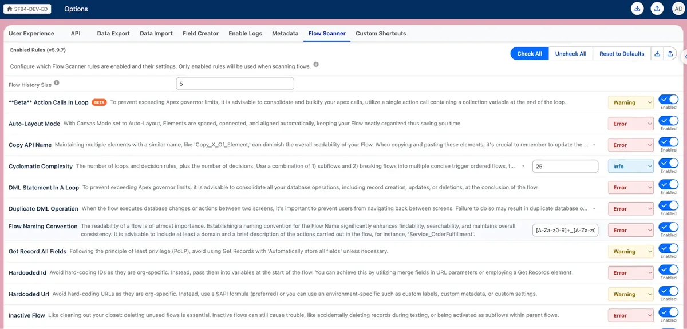Turn off the Flow Naming Convention toggle
The image size is (687, 329).
(x=668, y=227)
